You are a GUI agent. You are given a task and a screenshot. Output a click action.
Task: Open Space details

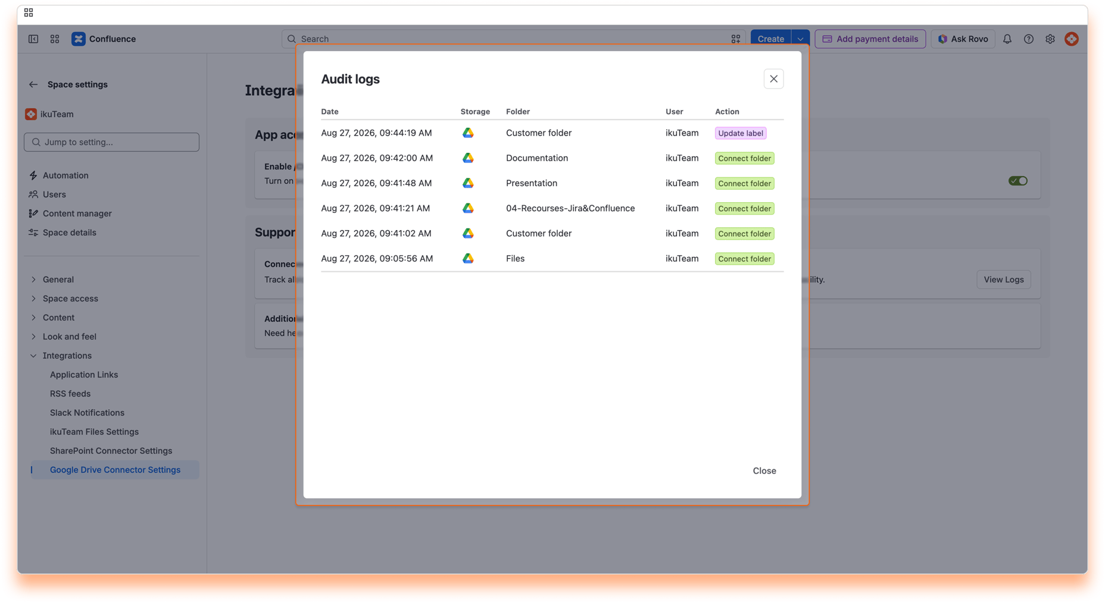pos(69,233)
